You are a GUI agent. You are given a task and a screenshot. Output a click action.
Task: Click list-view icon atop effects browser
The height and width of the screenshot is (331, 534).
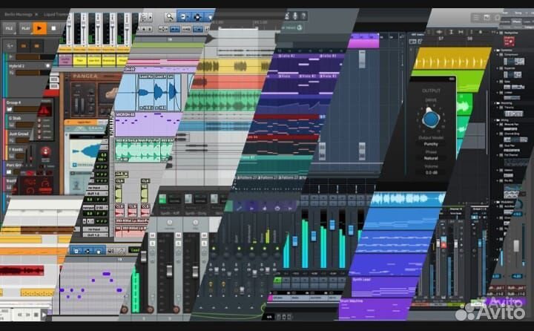(x=475, y=17)
